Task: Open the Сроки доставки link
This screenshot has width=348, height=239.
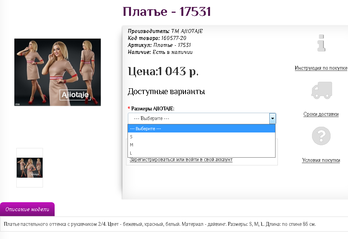Action: (x=321, y=114)
